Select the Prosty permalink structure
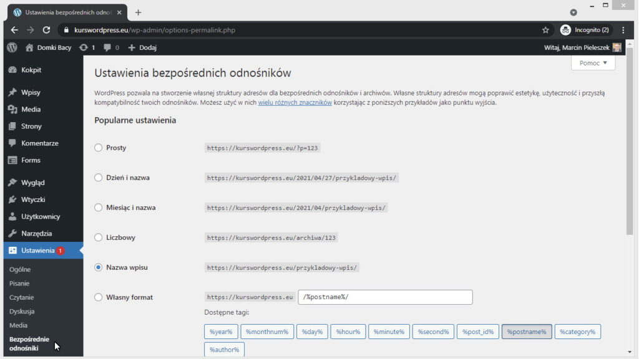This screenshot has width=639, height=359. pos(98,148)
